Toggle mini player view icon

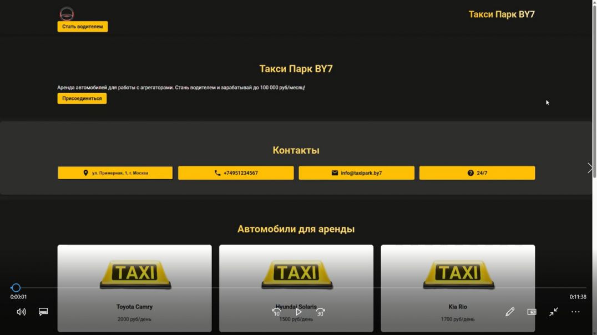532,312
